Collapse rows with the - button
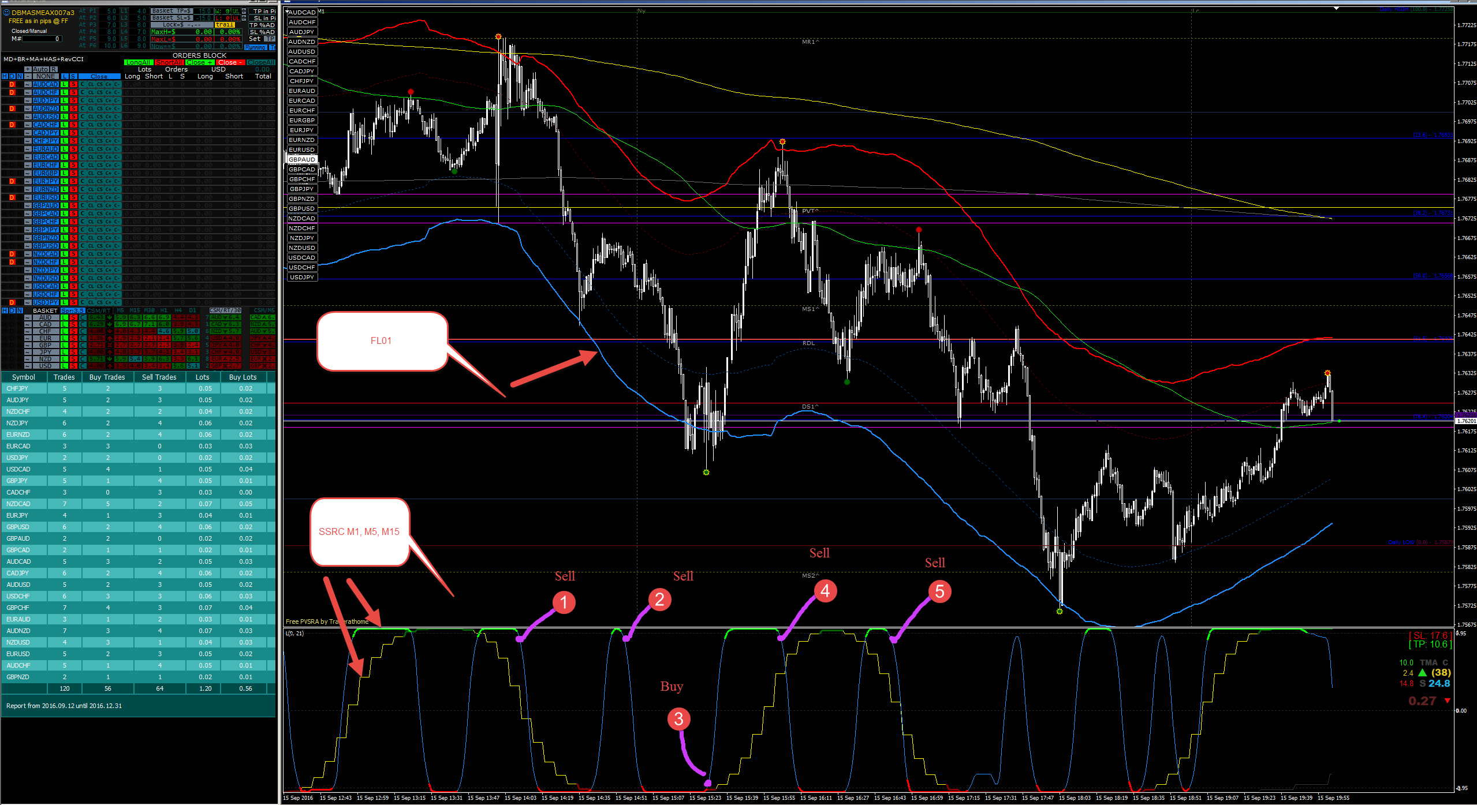Screen dimensions: 1477x805 tap(28, 76)
